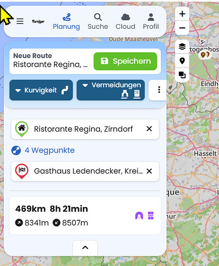Expand the Vermeidungen dropdown

111,90
